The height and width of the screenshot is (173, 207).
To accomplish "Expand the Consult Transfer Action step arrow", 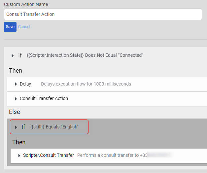I will [16, 99].
